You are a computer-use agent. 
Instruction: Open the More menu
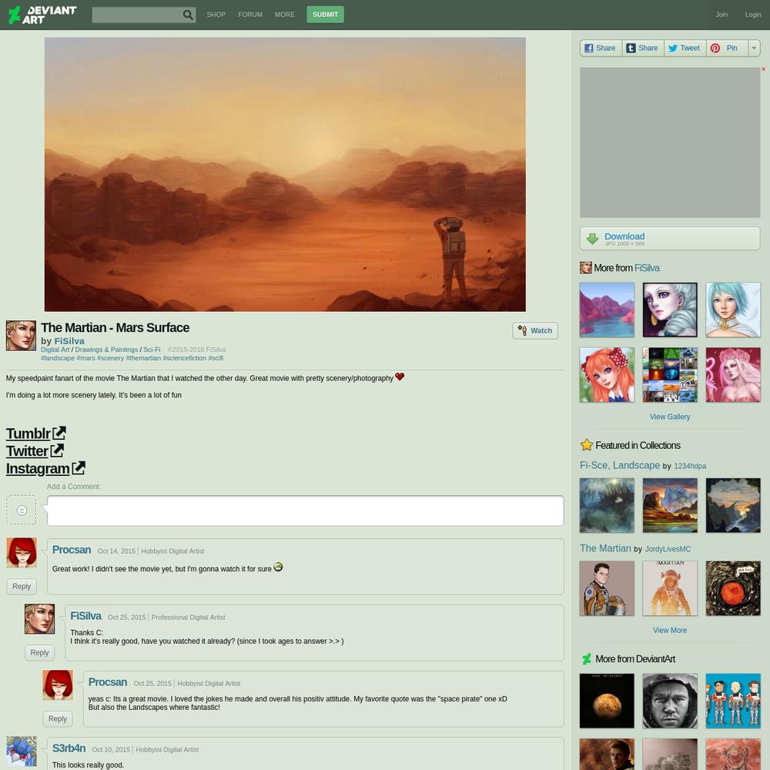coord(285,15)
